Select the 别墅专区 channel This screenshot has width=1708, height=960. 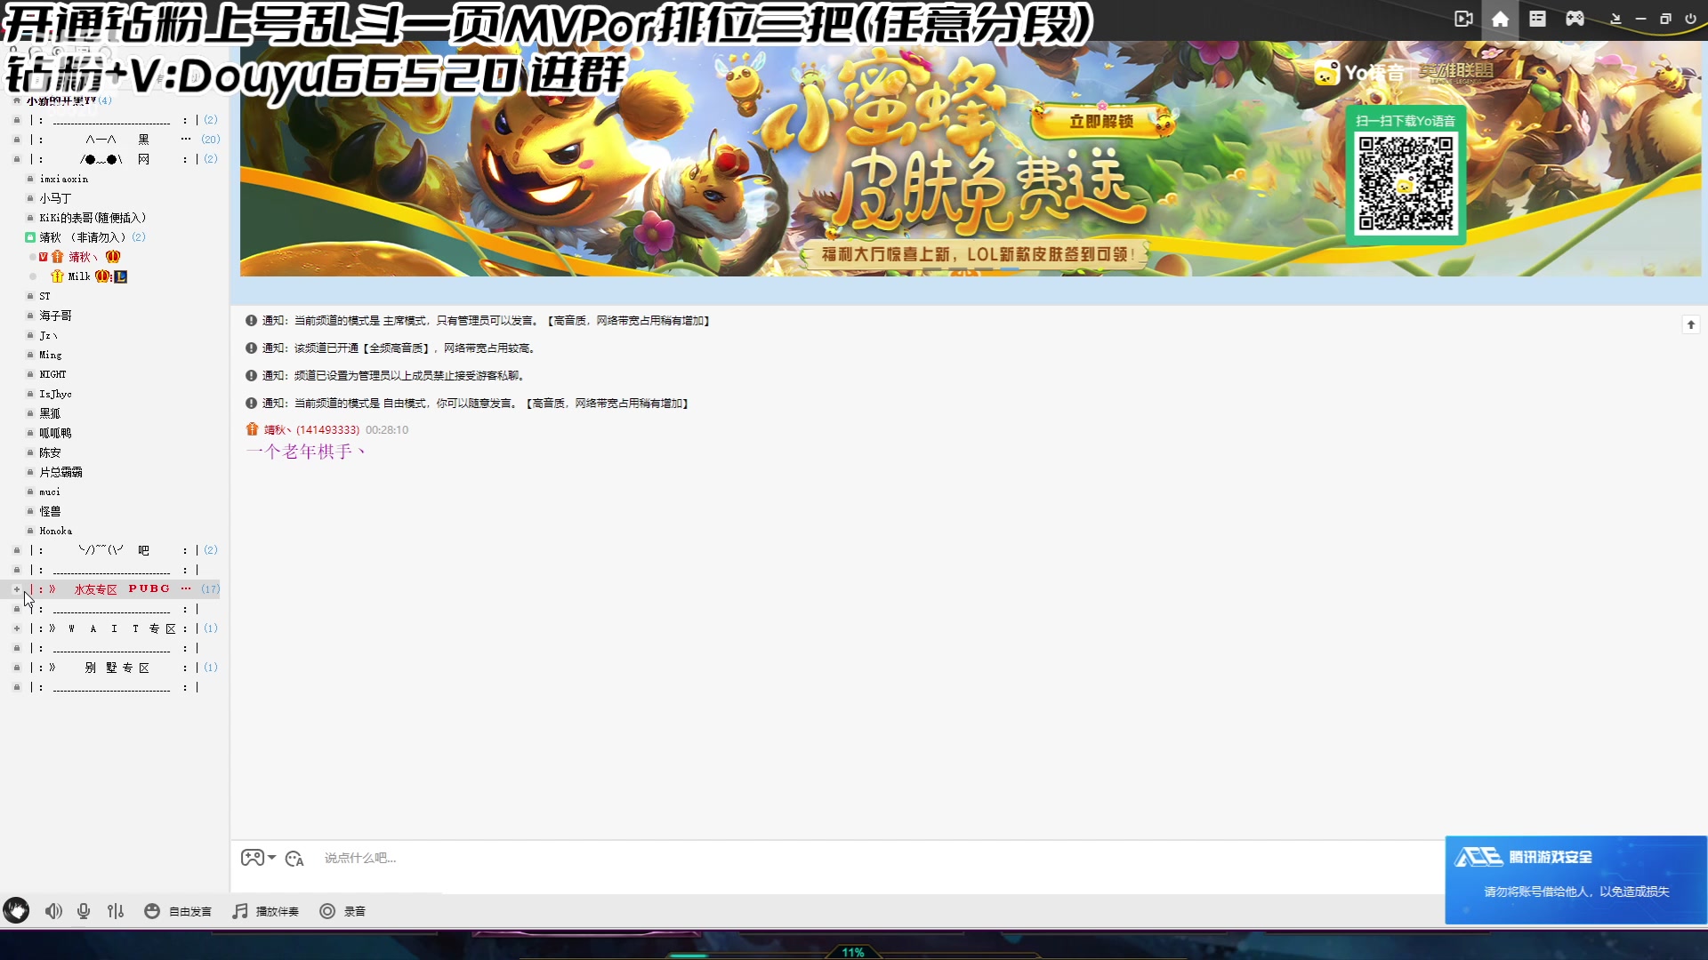pos(117,668)
